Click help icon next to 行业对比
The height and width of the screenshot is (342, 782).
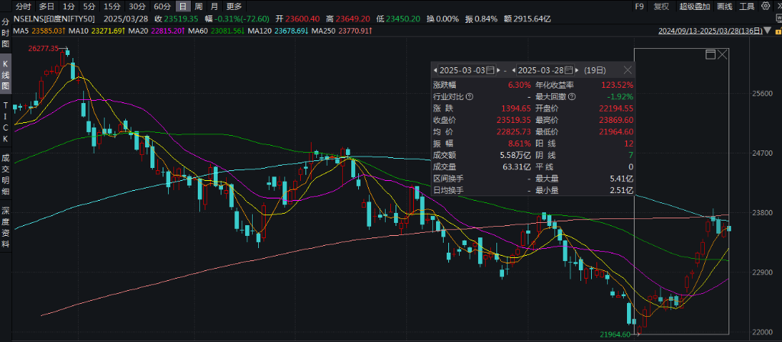[x=469, y=97]
